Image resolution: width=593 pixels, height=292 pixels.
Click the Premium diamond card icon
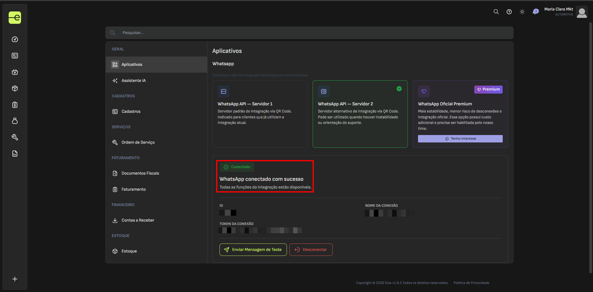coord(424,91)
